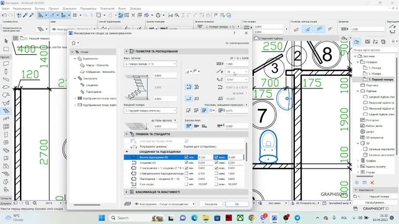Screen dimensions: 399x224
Task: Open the Edit menu
Action: pyautogui.click(x=22, y=9)
